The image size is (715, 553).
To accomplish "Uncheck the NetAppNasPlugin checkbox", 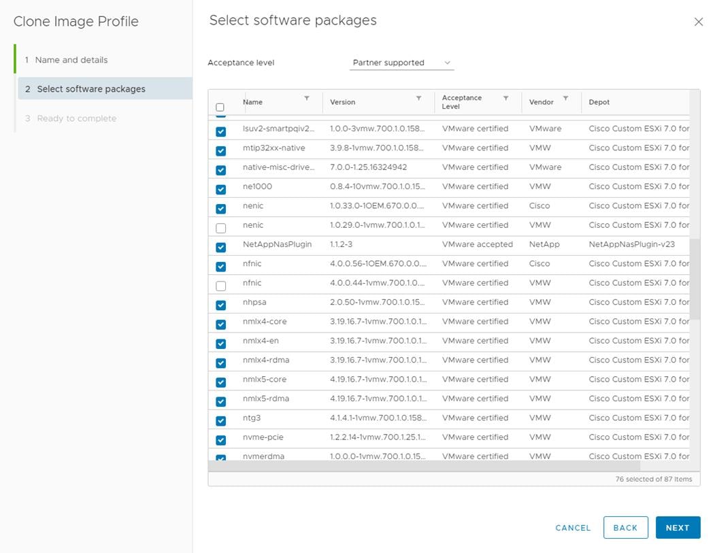I will click(220, 247).
